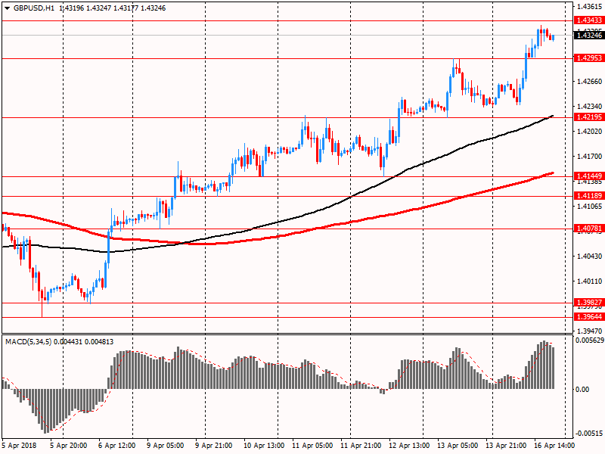Click the 1.43615 price scale value

point(590,7)
